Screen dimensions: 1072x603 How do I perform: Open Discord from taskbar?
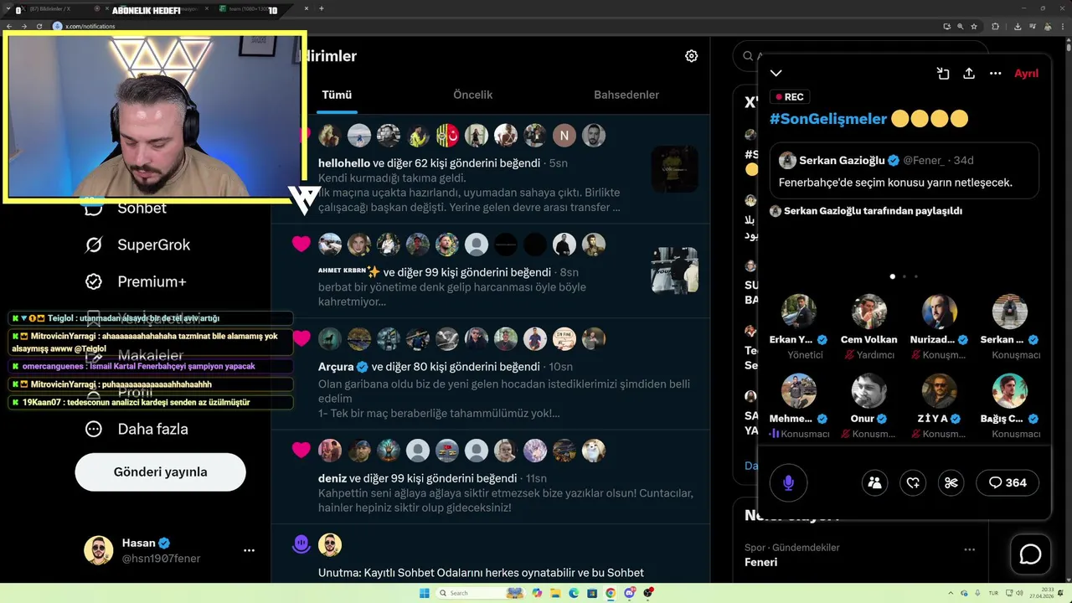pyautogui.click(x=629, y=593)
